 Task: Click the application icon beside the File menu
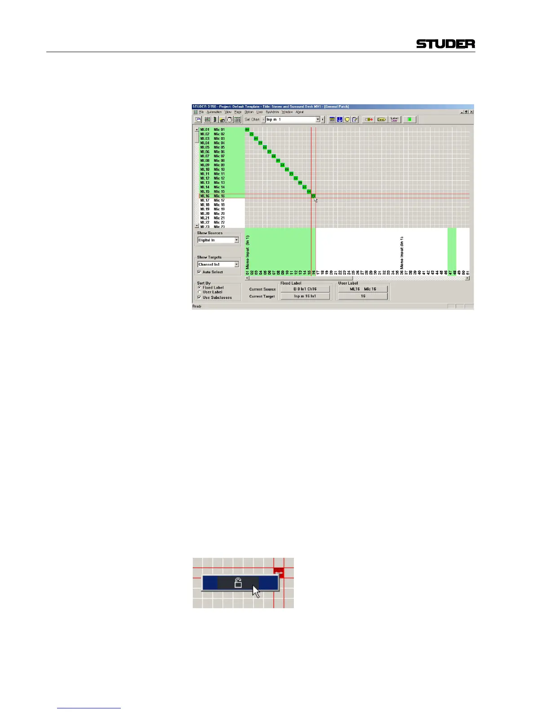coord(195,112)
